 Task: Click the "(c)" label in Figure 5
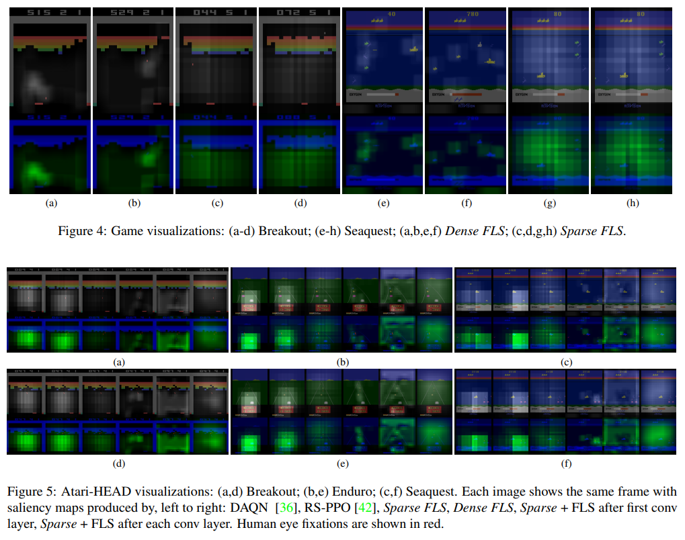(566, 362)
